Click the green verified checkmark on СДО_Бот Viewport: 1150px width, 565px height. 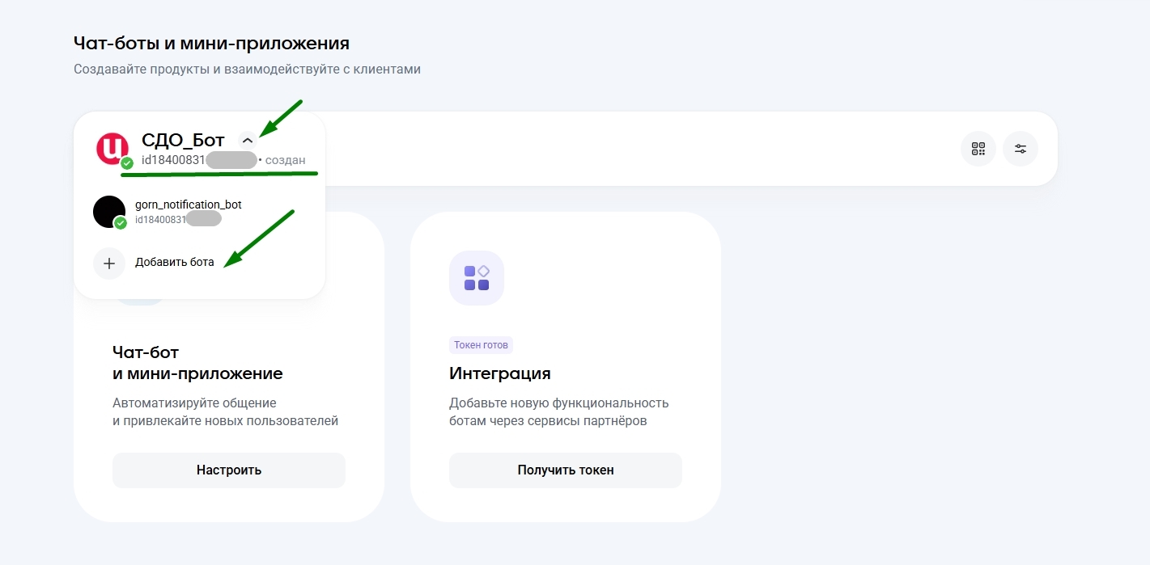[x=126, y=162]
